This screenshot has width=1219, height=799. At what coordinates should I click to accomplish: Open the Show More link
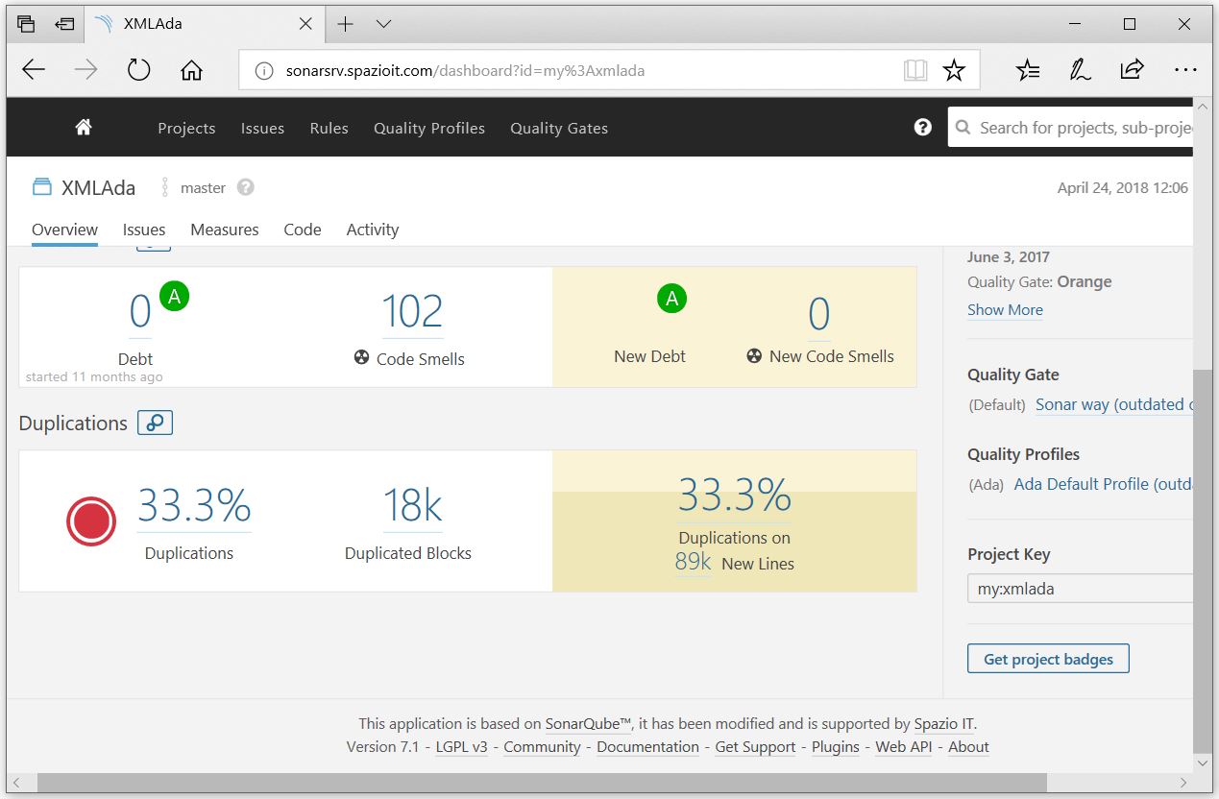[1004, 309]
